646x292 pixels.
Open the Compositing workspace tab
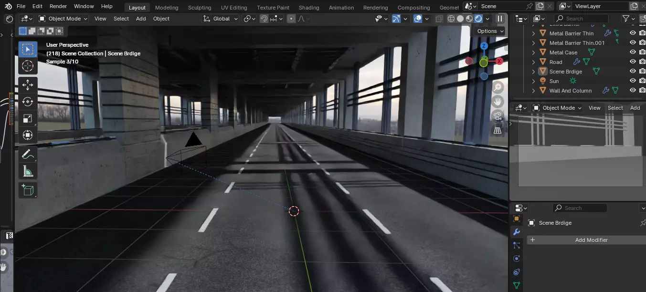click(x=413, y=8)
